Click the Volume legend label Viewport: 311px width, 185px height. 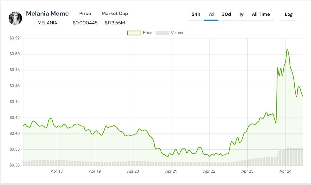[x=178, y=33]
